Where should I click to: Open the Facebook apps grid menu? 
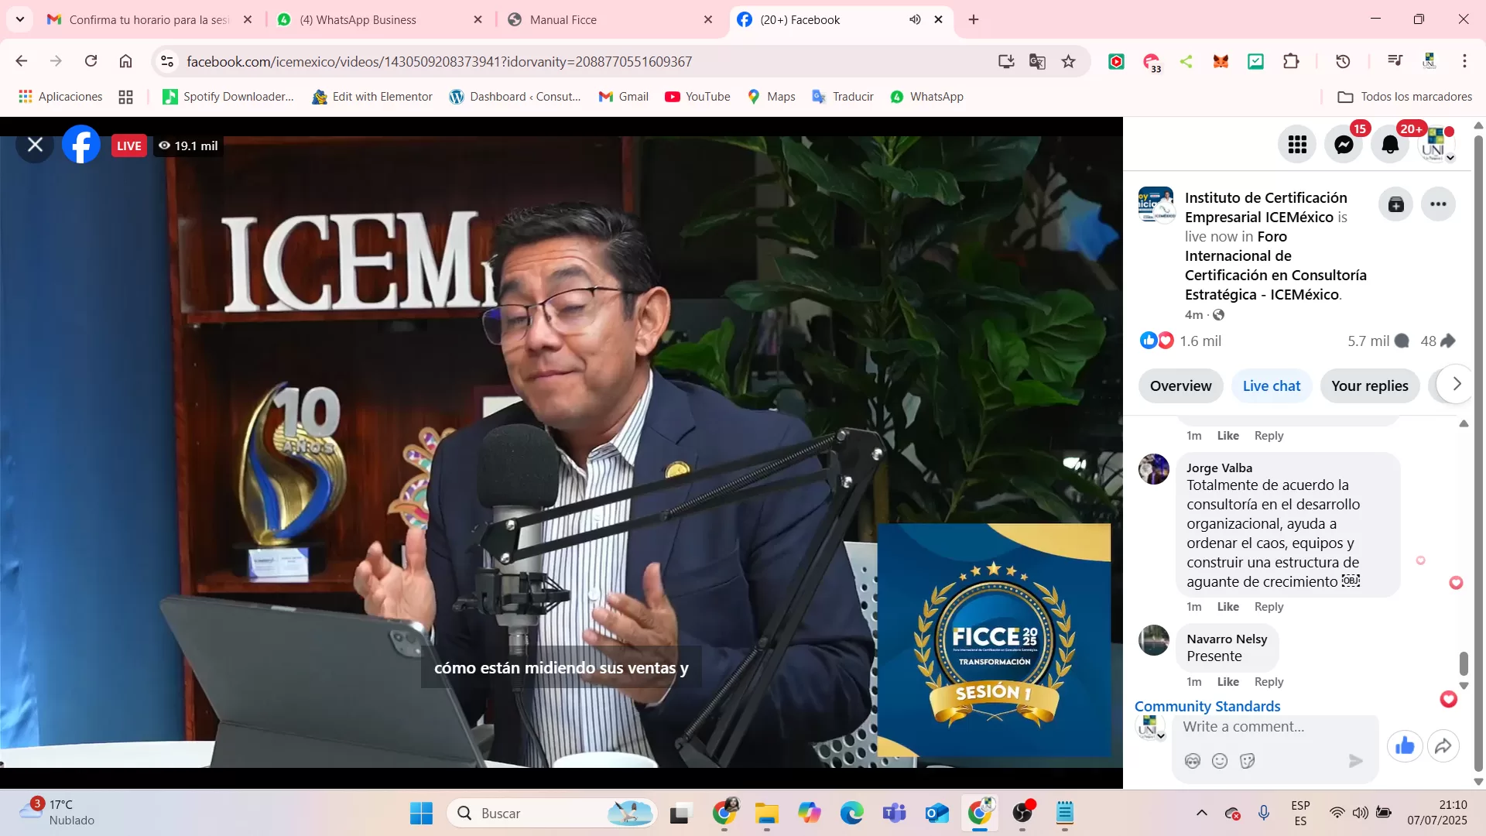[1297, 144]
